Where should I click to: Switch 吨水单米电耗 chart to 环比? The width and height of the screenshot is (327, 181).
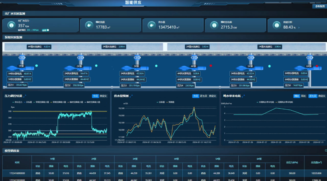pos(303,96)
